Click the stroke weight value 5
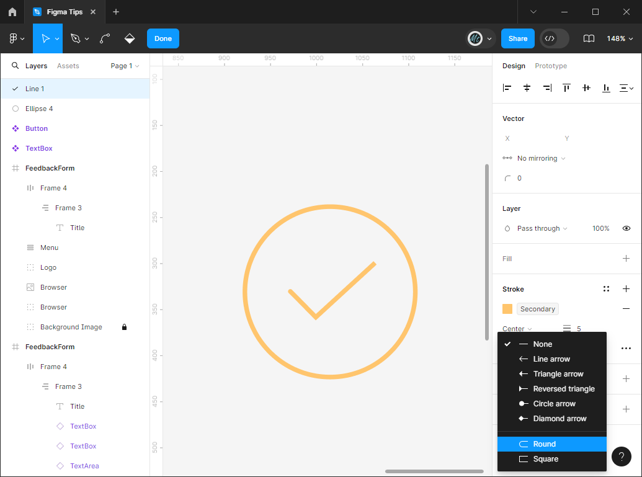The width and height of the screenshot is (642, 477). [x=579, y=328]
